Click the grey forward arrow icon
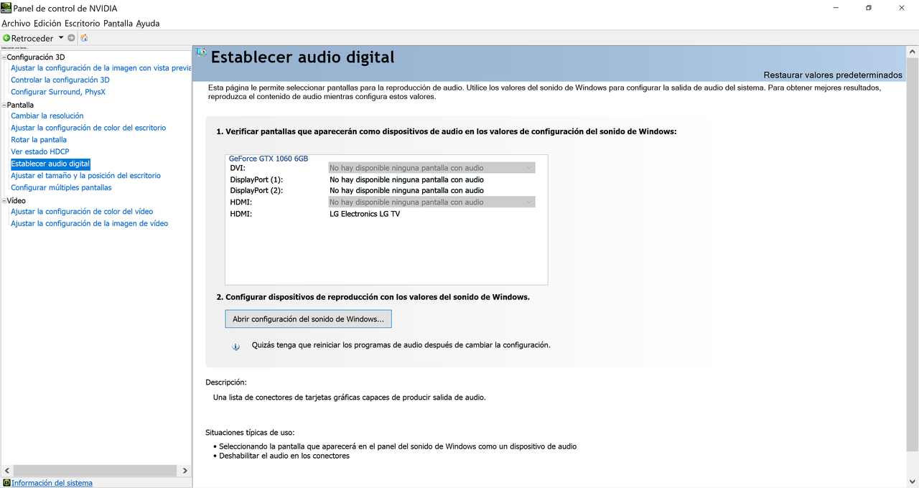The width and height of the screenshot is (919, 488). pos(71,38)
